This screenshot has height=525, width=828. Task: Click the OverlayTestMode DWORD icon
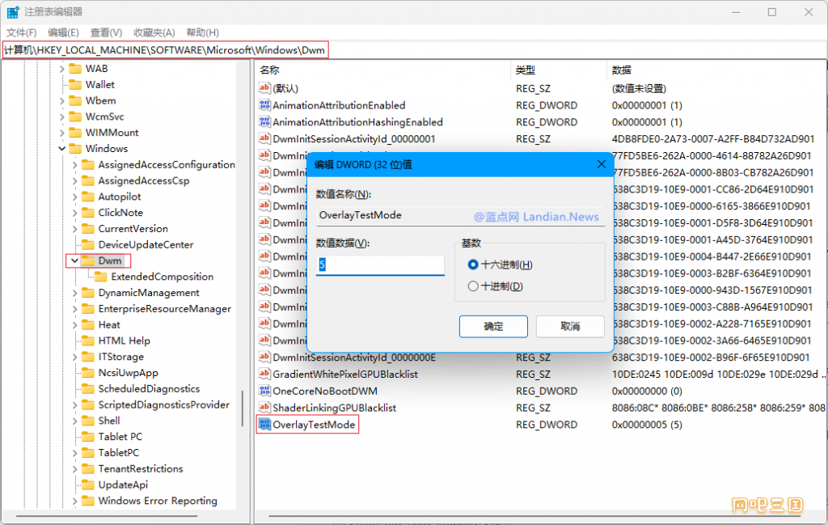pos(264,425)
